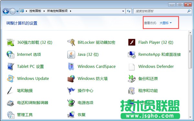
Task: Open 电话和调制解调器 link
Action: pos(33,103)
